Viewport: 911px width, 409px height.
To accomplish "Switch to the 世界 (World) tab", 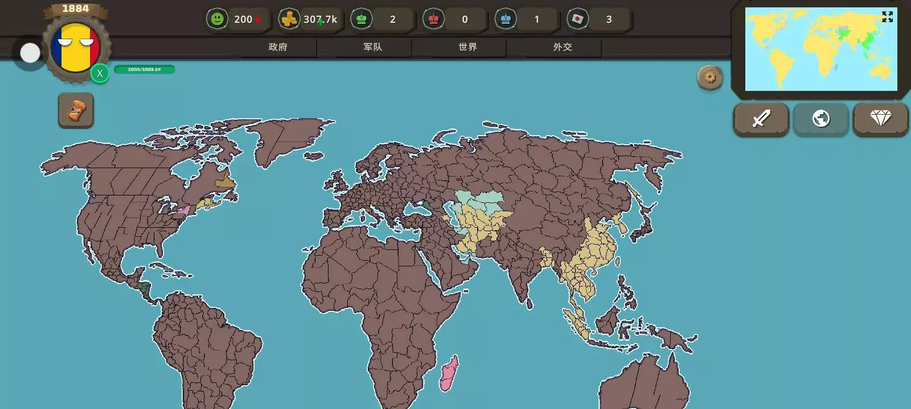I will point(467,47).
